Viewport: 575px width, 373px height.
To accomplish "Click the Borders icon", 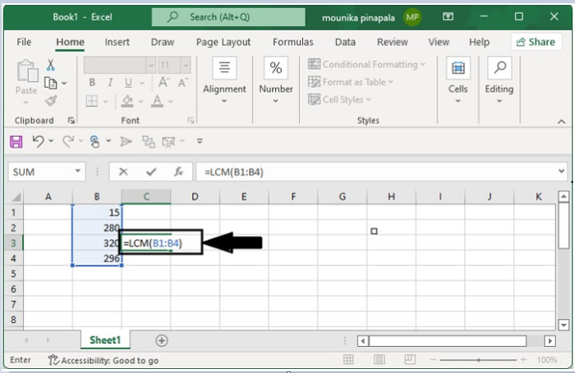I will click(92, 101).
